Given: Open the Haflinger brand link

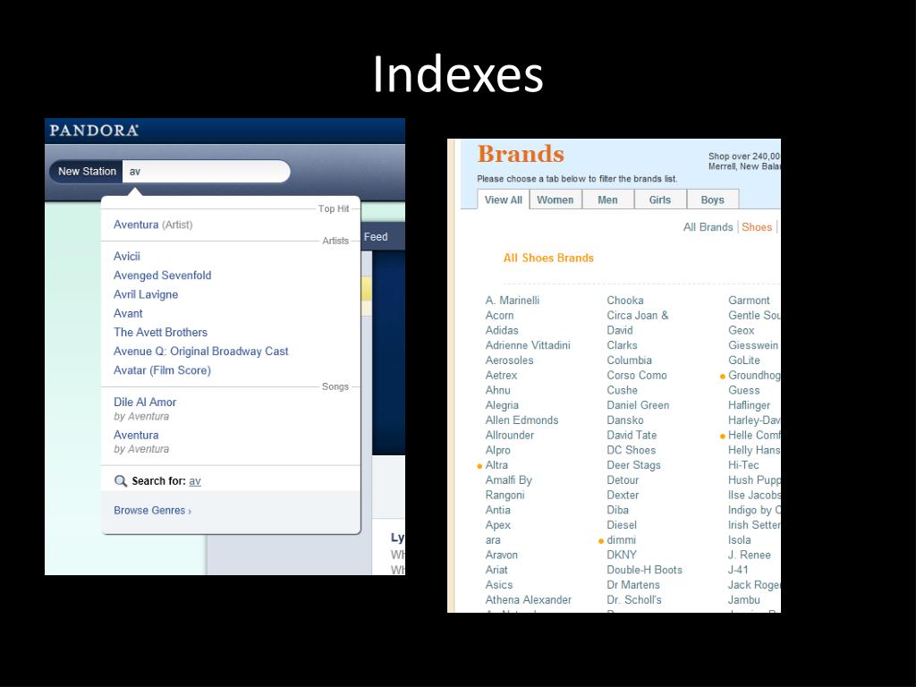Looking at the screenshot, I should click(749, 405).
